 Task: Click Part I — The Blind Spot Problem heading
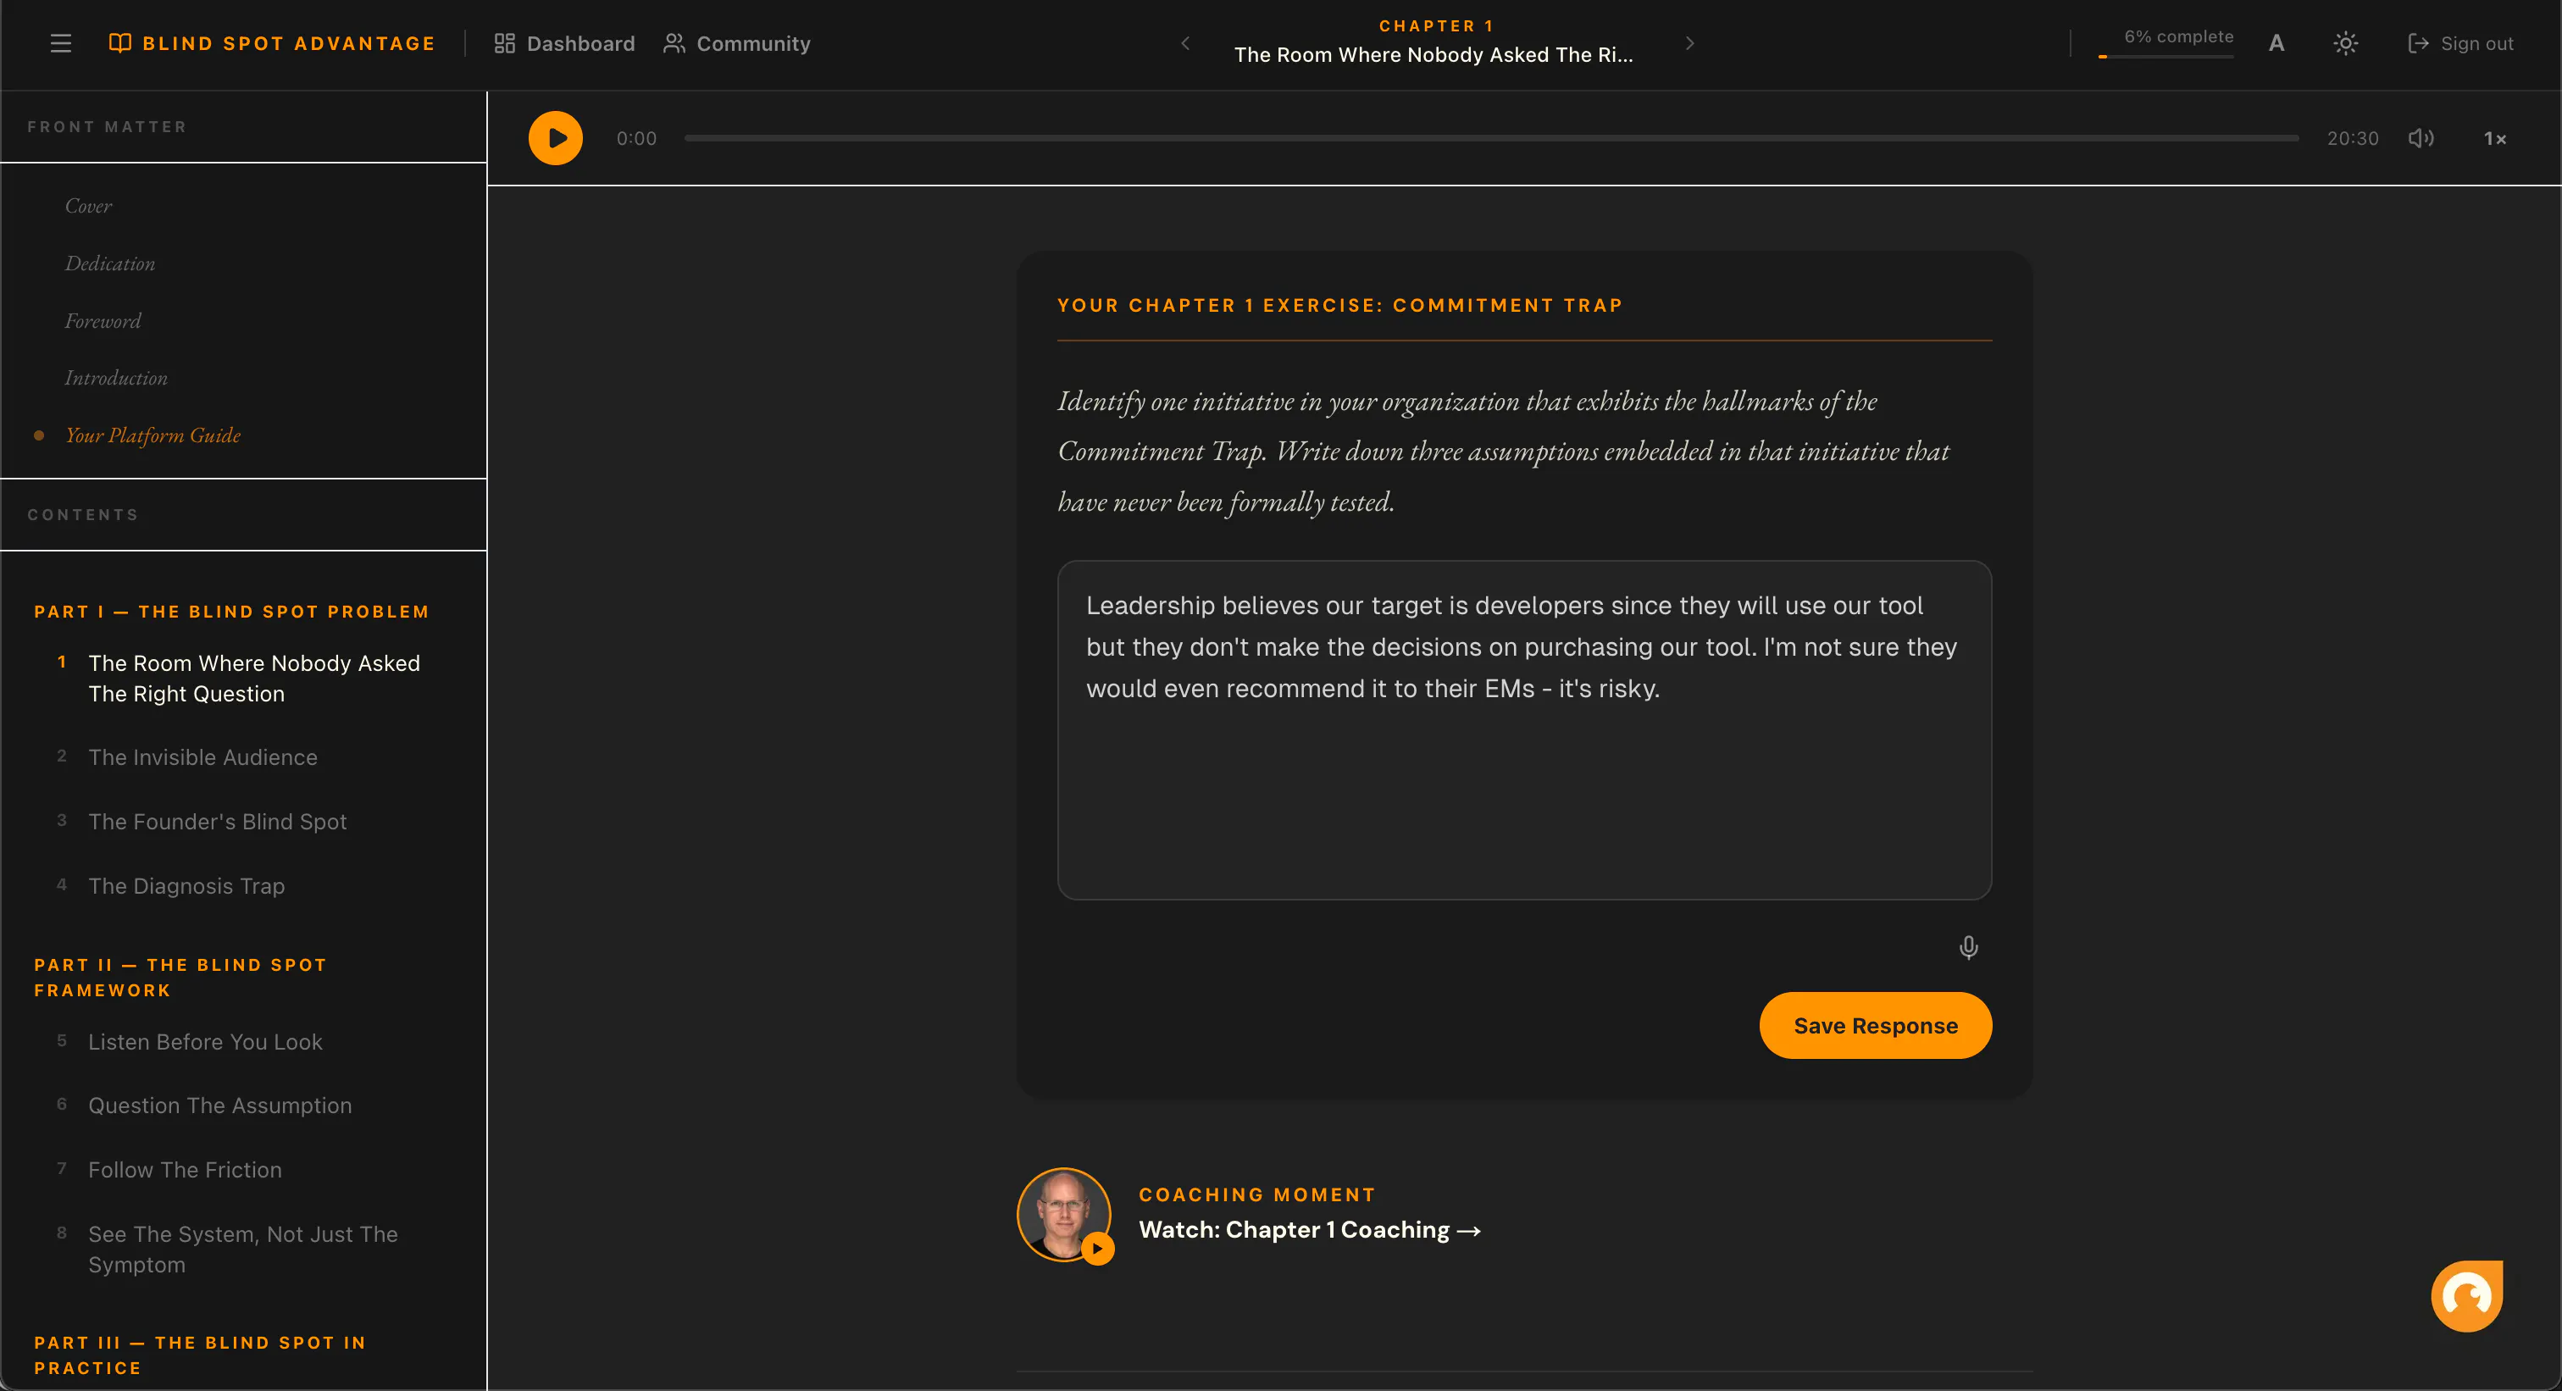point(230,612)
